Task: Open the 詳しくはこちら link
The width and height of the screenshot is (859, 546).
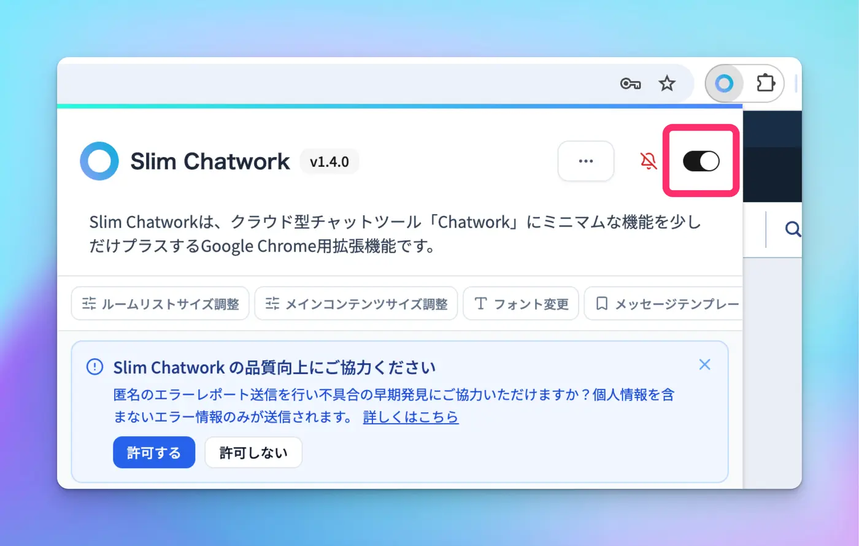Action: [x=411, y=417]
